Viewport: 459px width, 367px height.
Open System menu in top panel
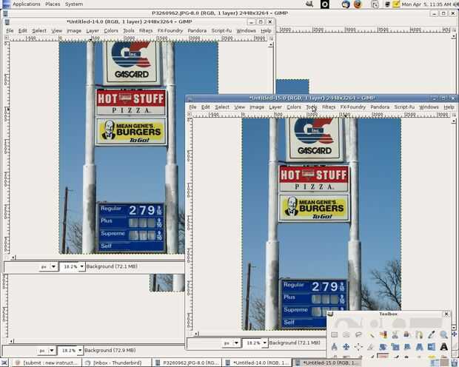[x=74, y=4]
